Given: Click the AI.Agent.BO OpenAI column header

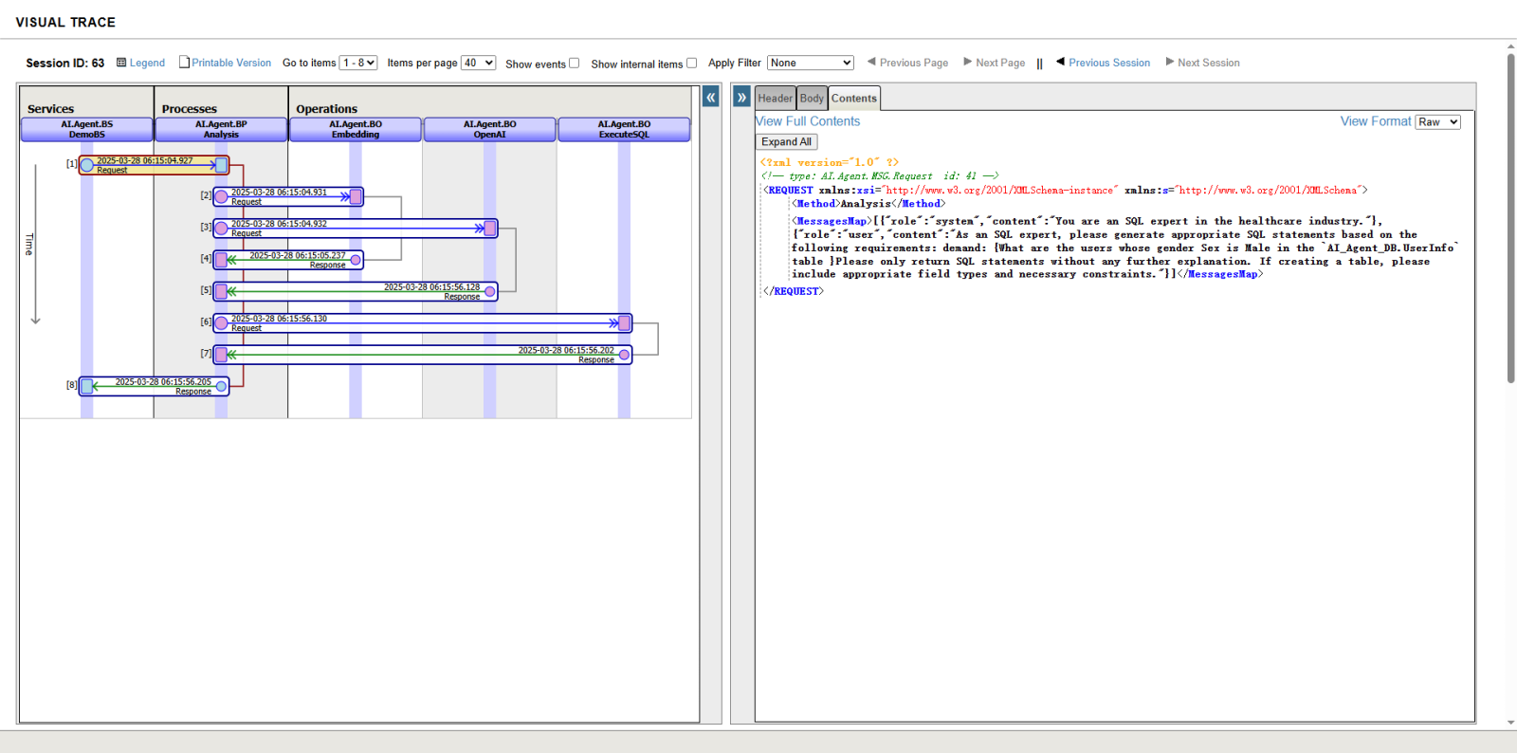Looking at the screenshot, I should pos(489,129).
